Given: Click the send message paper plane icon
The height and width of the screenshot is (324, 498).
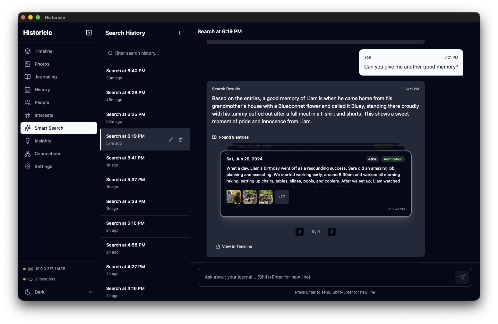Looking at the screenshot, I should [x=462, y=277].
